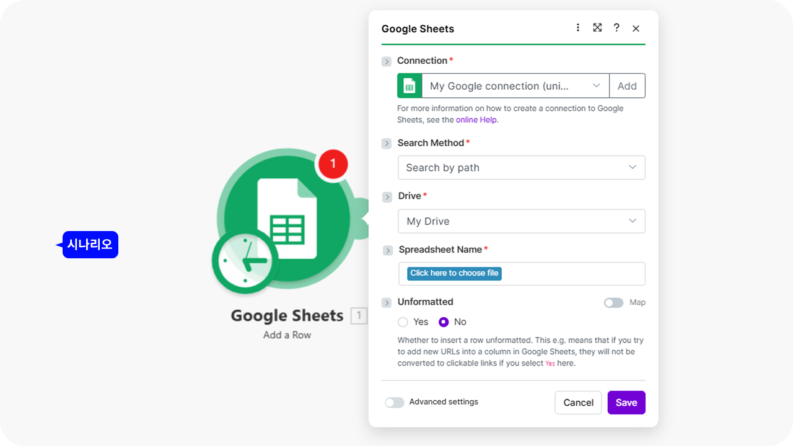The width and height of the screenshot is (793, 446).
Task: Expand the Drive field arrow
Action: pos(387,197)
